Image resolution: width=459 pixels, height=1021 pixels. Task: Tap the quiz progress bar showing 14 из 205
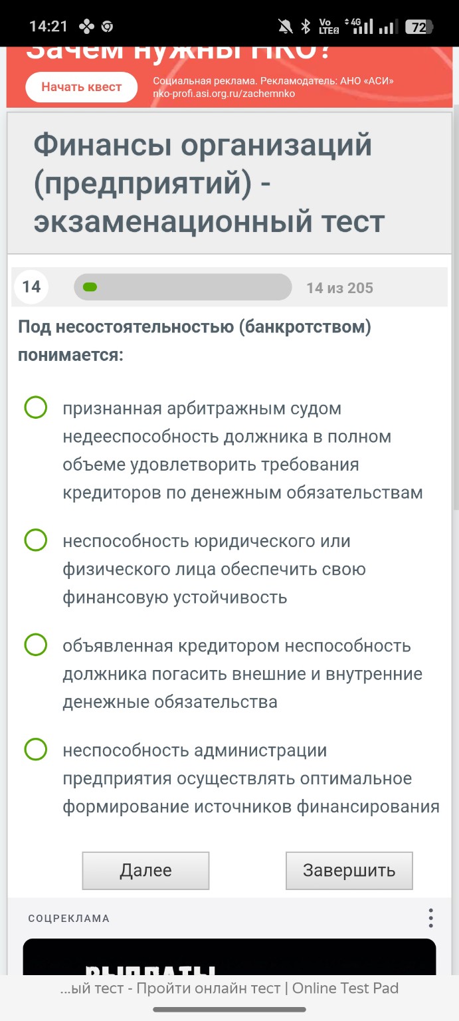click(183, 286)
